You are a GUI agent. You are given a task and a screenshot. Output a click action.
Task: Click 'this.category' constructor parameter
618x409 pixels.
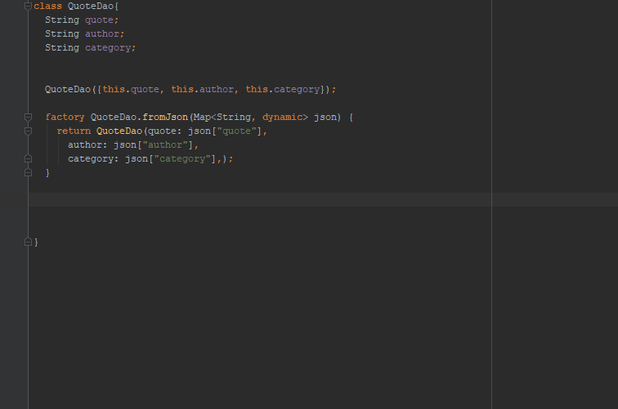click(283, 89)
